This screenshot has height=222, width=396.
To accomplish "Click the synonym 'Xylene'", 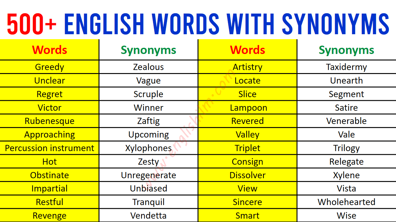I will (x=346, y=175).
